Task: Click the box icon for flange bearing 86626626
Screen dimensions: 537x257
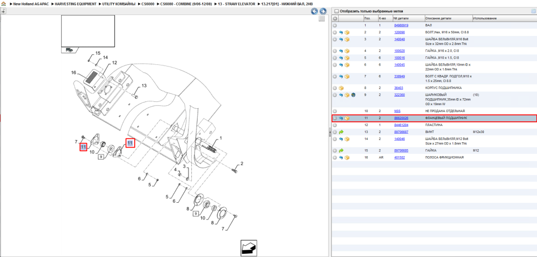Action: [347, 118]
